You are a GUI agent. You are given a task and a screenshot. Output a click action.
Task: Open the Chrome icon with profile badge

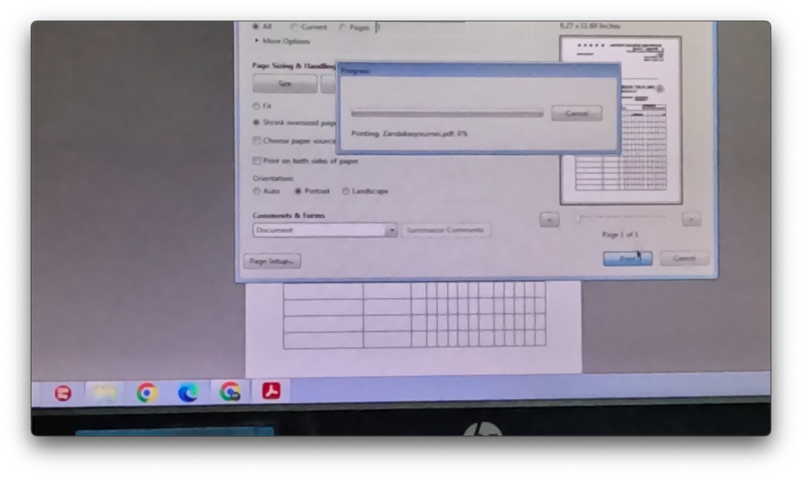tap(230, 392)
